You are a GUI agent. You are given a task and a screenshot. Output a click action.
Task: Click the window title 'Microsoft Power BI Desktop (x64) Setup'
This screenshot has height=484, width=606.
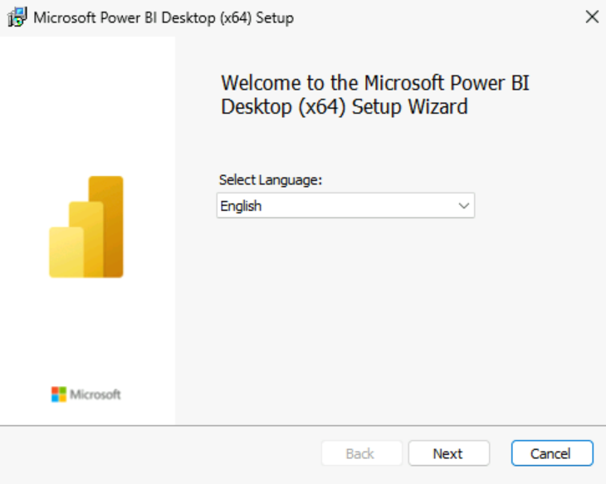[x=164, y=17]
